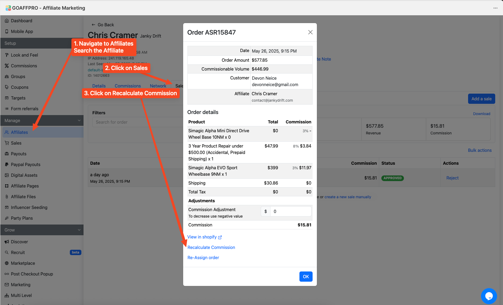Image resolution: width=503 pixels, height=305 pixels.
Task: Close the Order ASR15847 dialog
Action: 310,32
